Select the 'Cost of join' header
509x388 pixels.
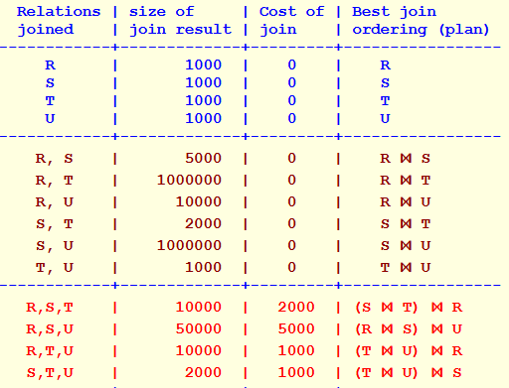[x=291, y=21]
